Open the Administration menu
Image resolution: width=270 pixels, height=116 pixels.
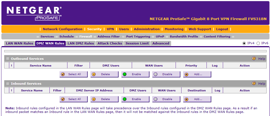(x=147, y=29)
